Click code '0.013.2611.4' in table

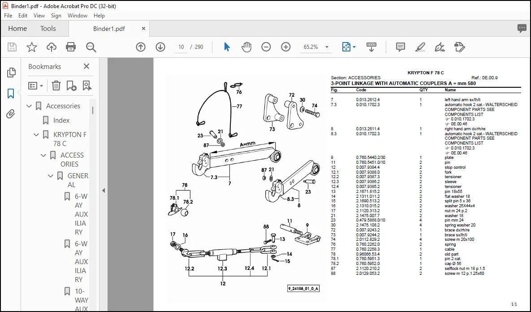pos(368,128)
